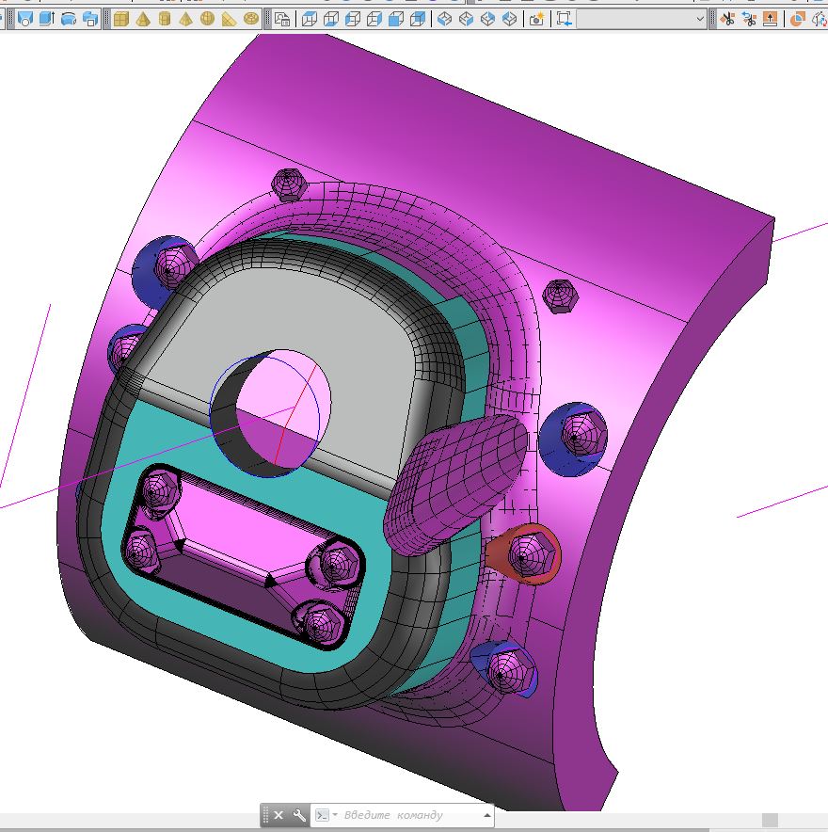The image size is (828, 832).
Task: Create a camera with the camera icon
Action: click(536, 20)
